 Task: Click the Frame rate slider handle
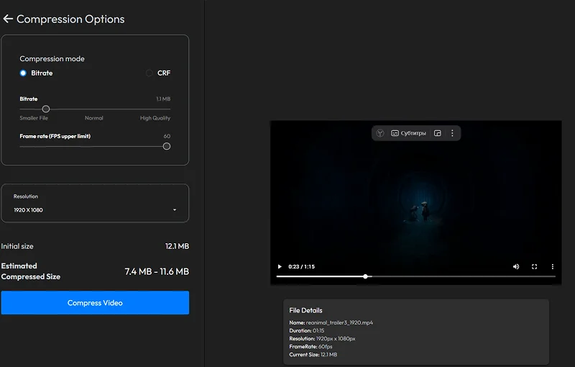point(167,146)
